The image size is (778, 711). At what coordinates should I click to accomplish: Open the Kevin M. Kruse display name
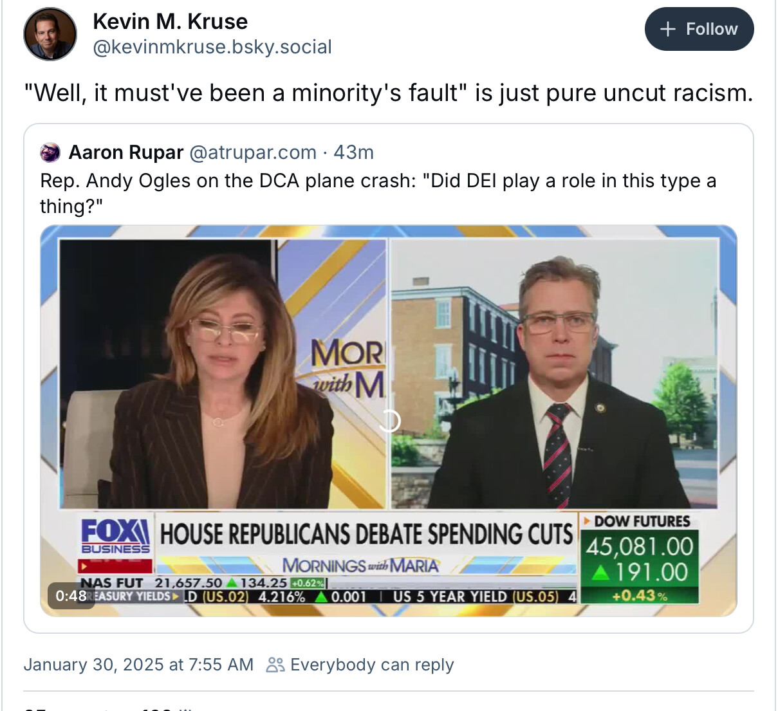click(170, 21)
